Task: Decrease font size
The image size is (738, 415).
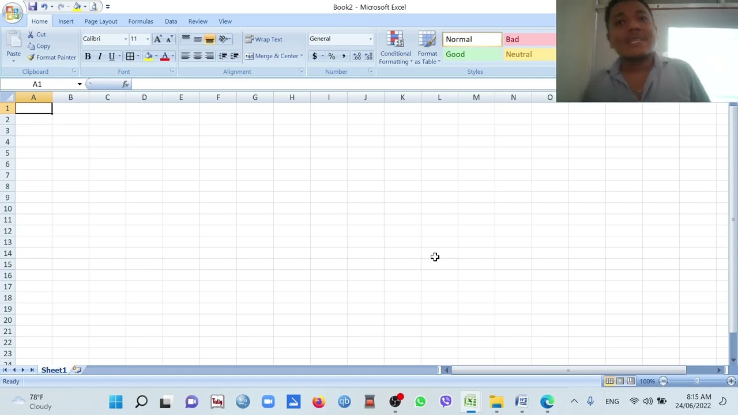Action: click(x=169, y=39)
